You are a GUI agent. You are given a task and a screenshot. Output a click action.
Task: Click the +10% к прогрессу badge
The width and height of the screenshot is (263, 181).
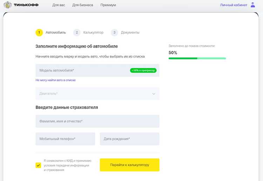coord(143,70)
